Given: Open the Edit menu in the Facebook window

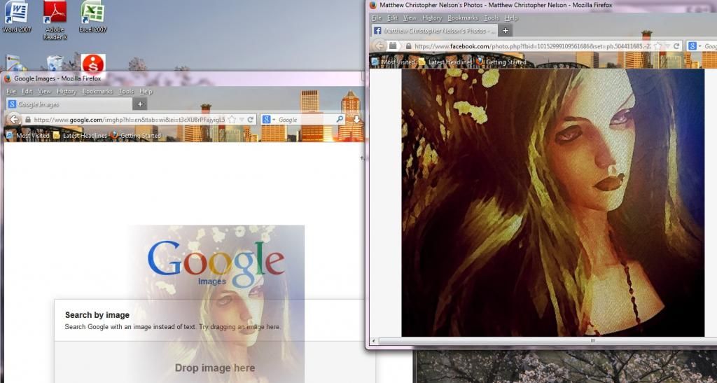Looking at the screenshot, I should (392, 18).
